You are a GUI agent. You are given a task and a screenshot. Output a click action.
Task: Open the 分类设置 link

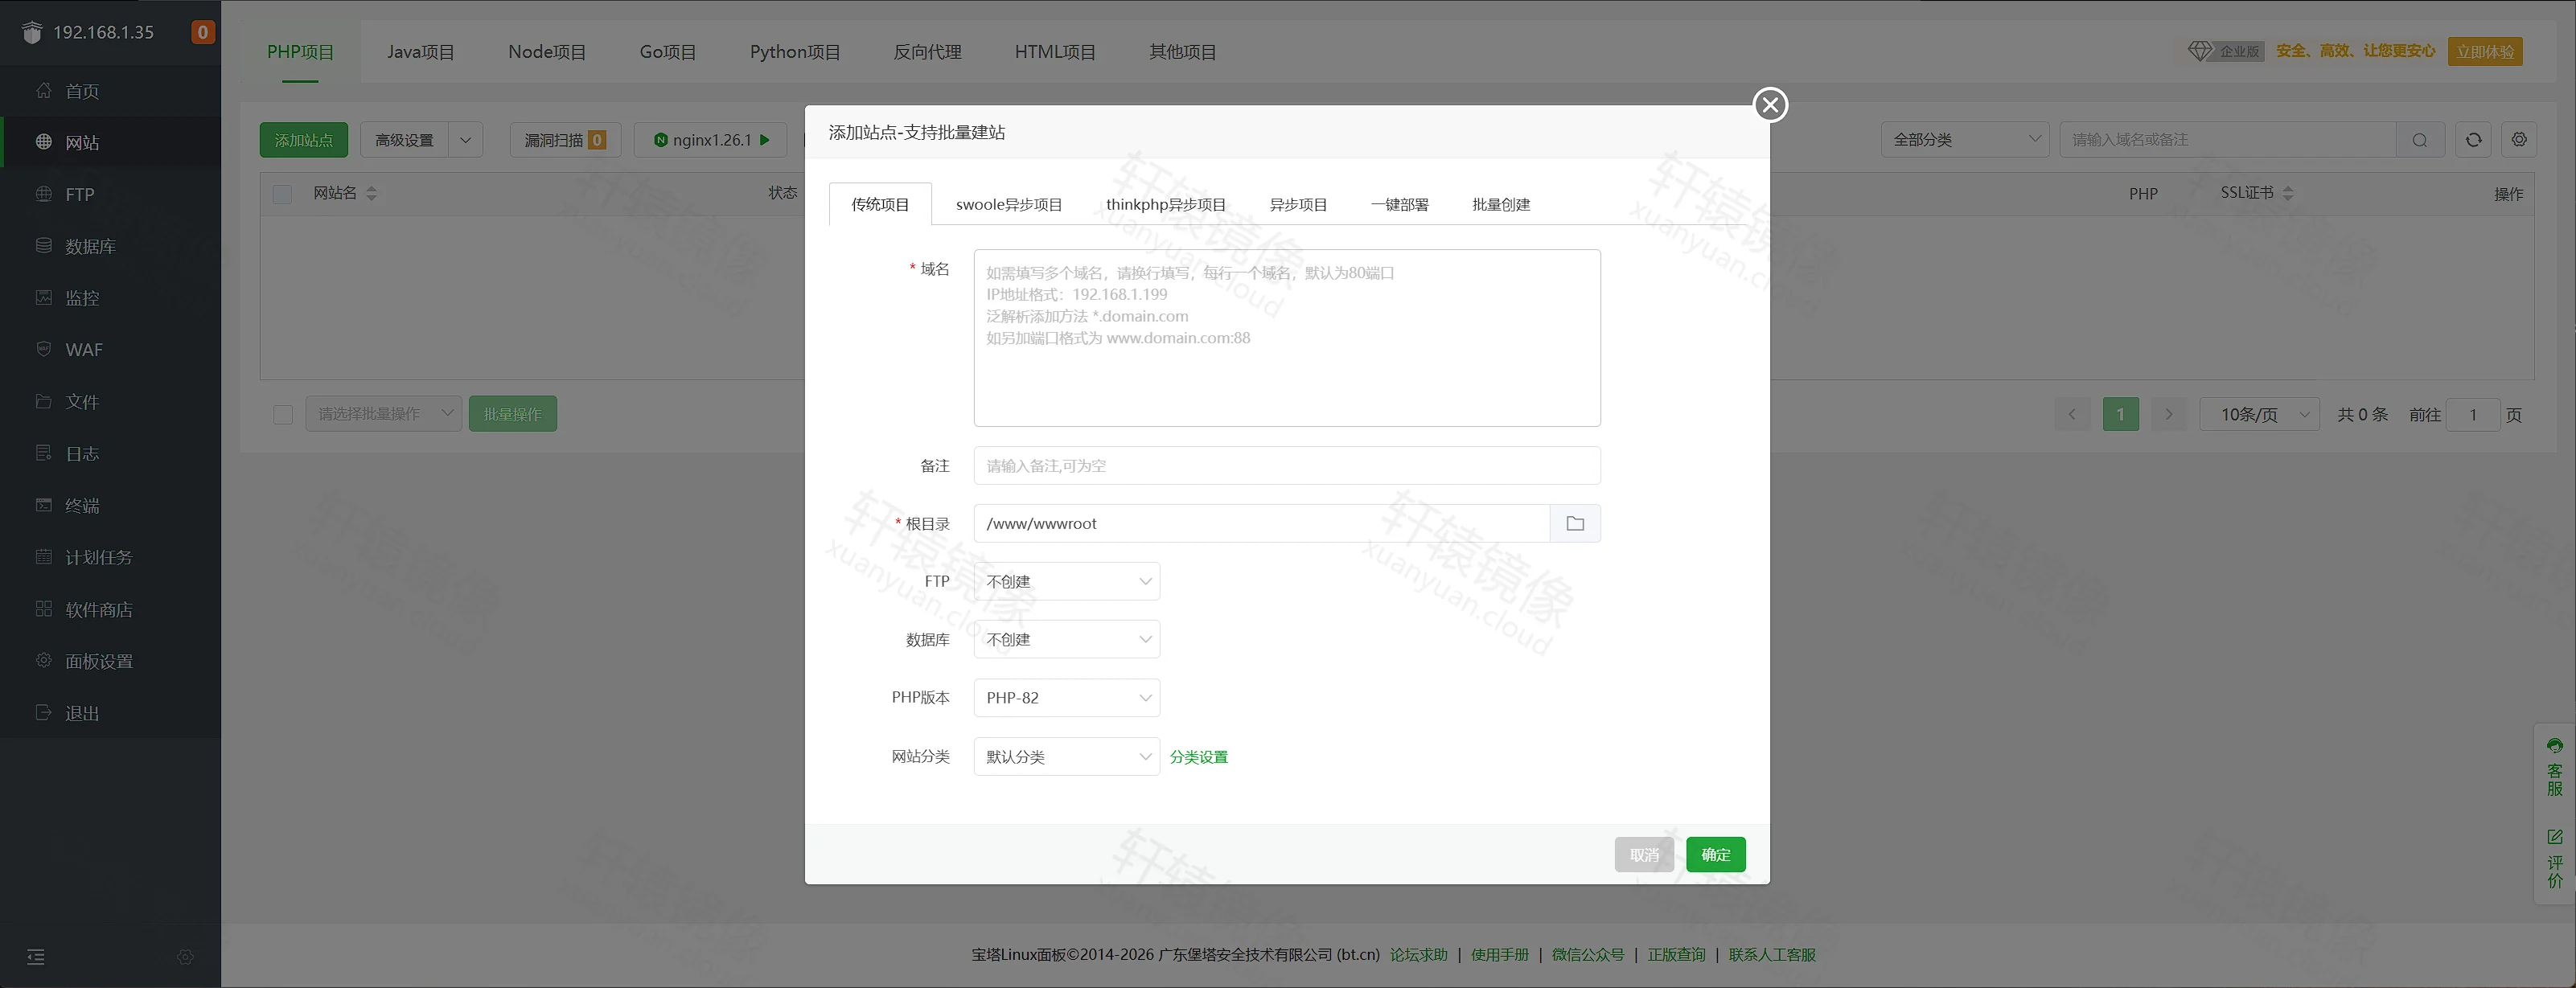coord(1199,757)
